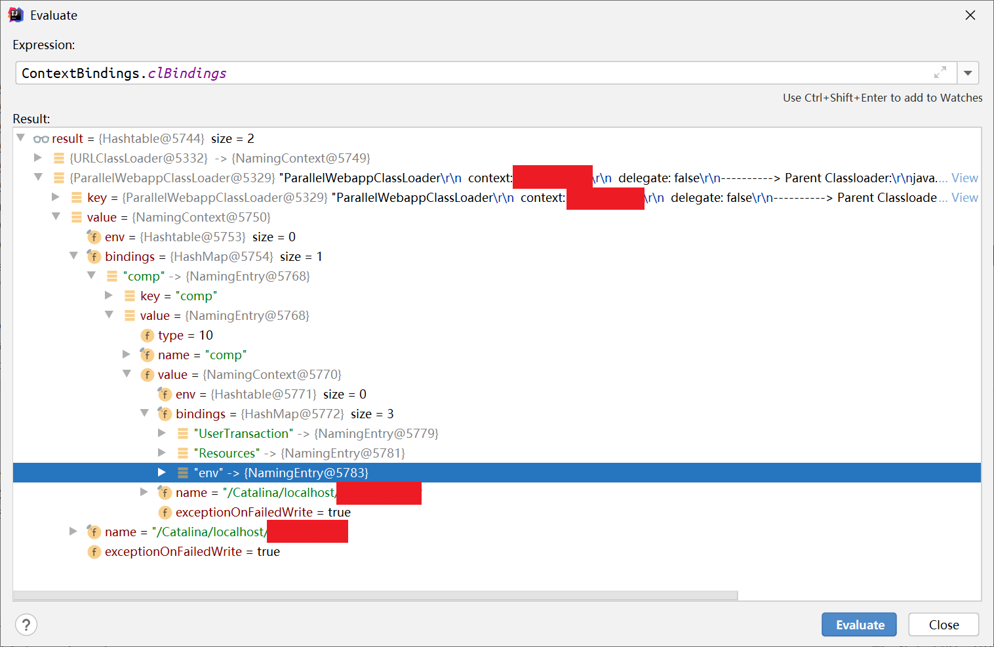Click the Evaluate button

pyautogui.click(x=860, y=625)
